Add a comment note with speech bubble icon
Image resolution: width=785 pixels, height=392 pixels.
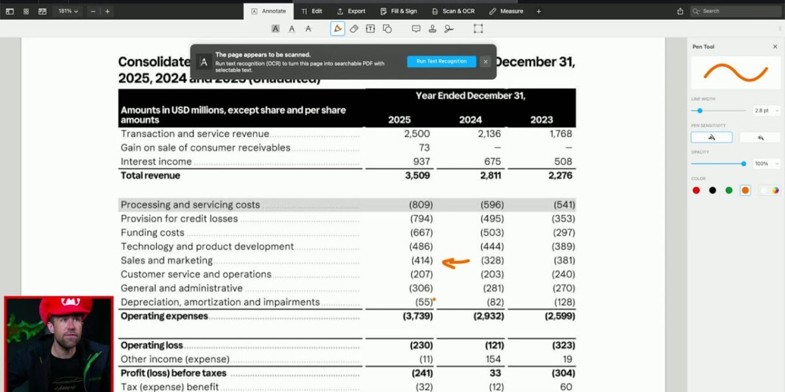[x=416, y=29]
